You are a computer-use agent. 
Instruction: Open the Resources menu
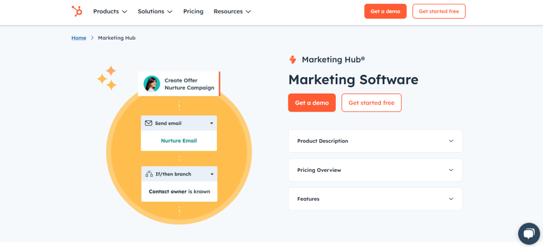(x=232, y=12)
